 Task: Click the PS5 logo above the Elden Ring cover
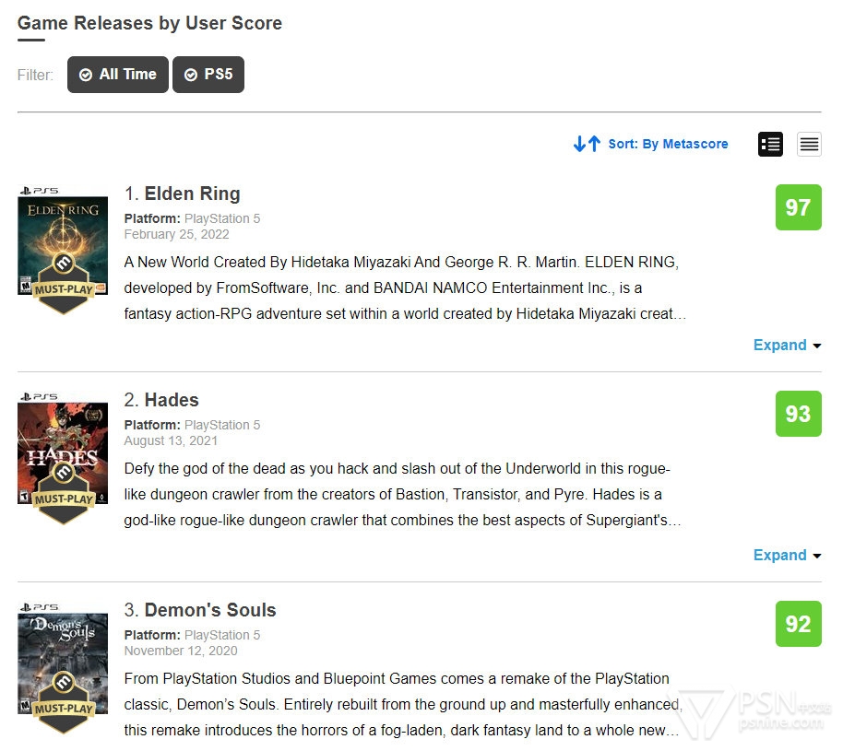[38, 191]
